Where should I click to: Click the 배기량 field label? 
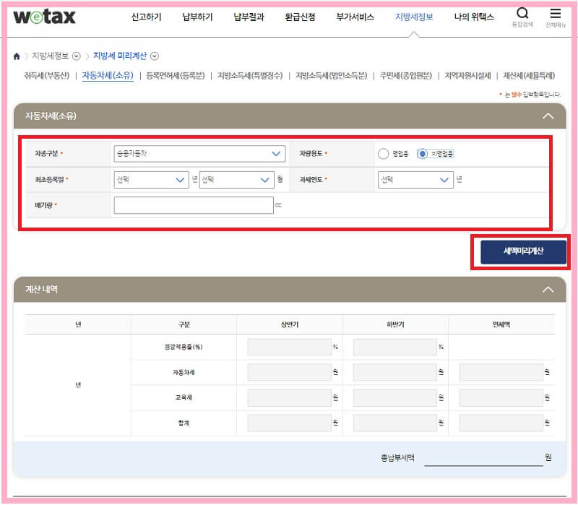coord(44,205)
